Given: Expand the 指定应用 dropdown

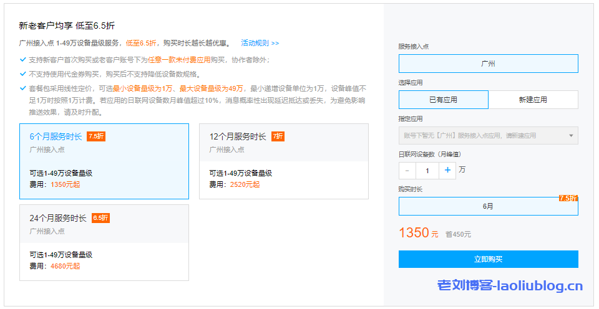Looking at the screenshot, I should (x=488, y=136).
